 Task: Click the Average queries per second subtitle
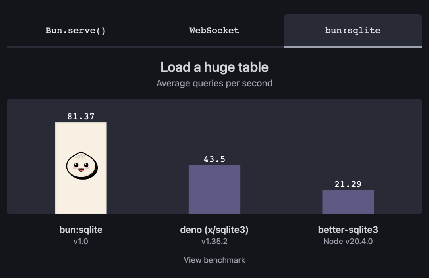tap(214, 83)
